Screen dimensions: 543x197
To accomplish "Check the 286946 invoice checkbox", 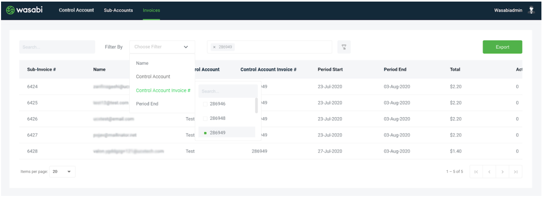I will [x=205, y=104].
